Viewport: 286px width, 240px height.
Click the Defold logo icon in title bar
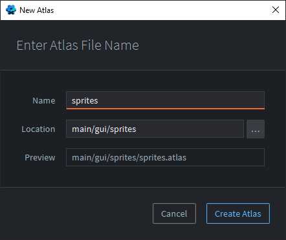(11, 10)
